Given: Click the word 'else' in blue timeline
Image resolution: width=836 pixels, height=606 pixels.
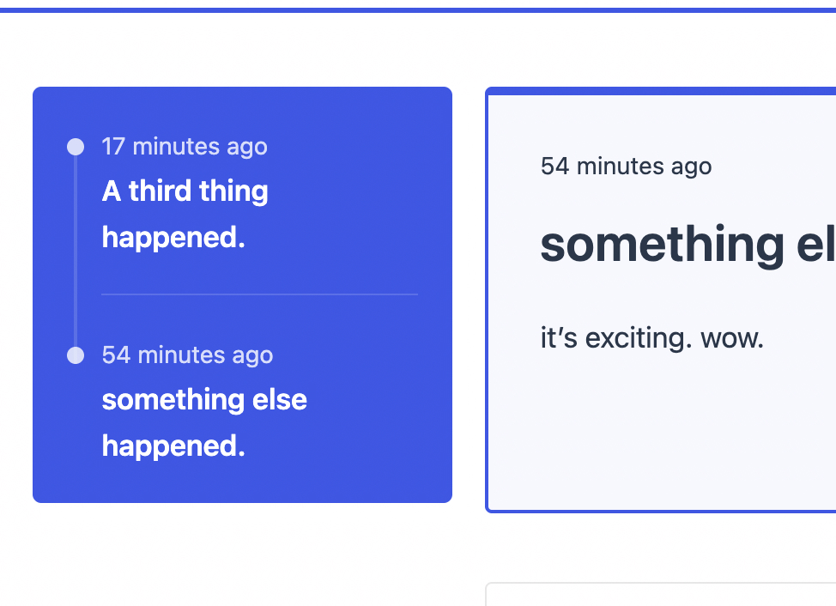Looking at the screenshot, I should click(x=280, y=400).
